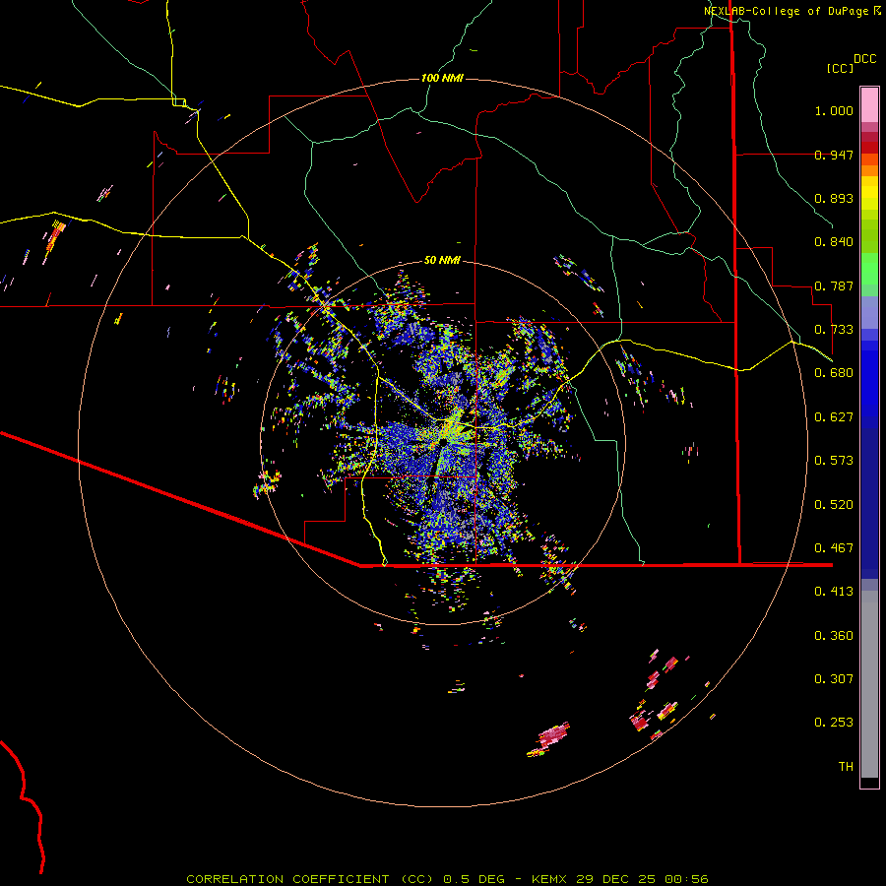886x886 pixels.
Task: Pick the light pink swatch beside 1.000
Action: (869, 105)
